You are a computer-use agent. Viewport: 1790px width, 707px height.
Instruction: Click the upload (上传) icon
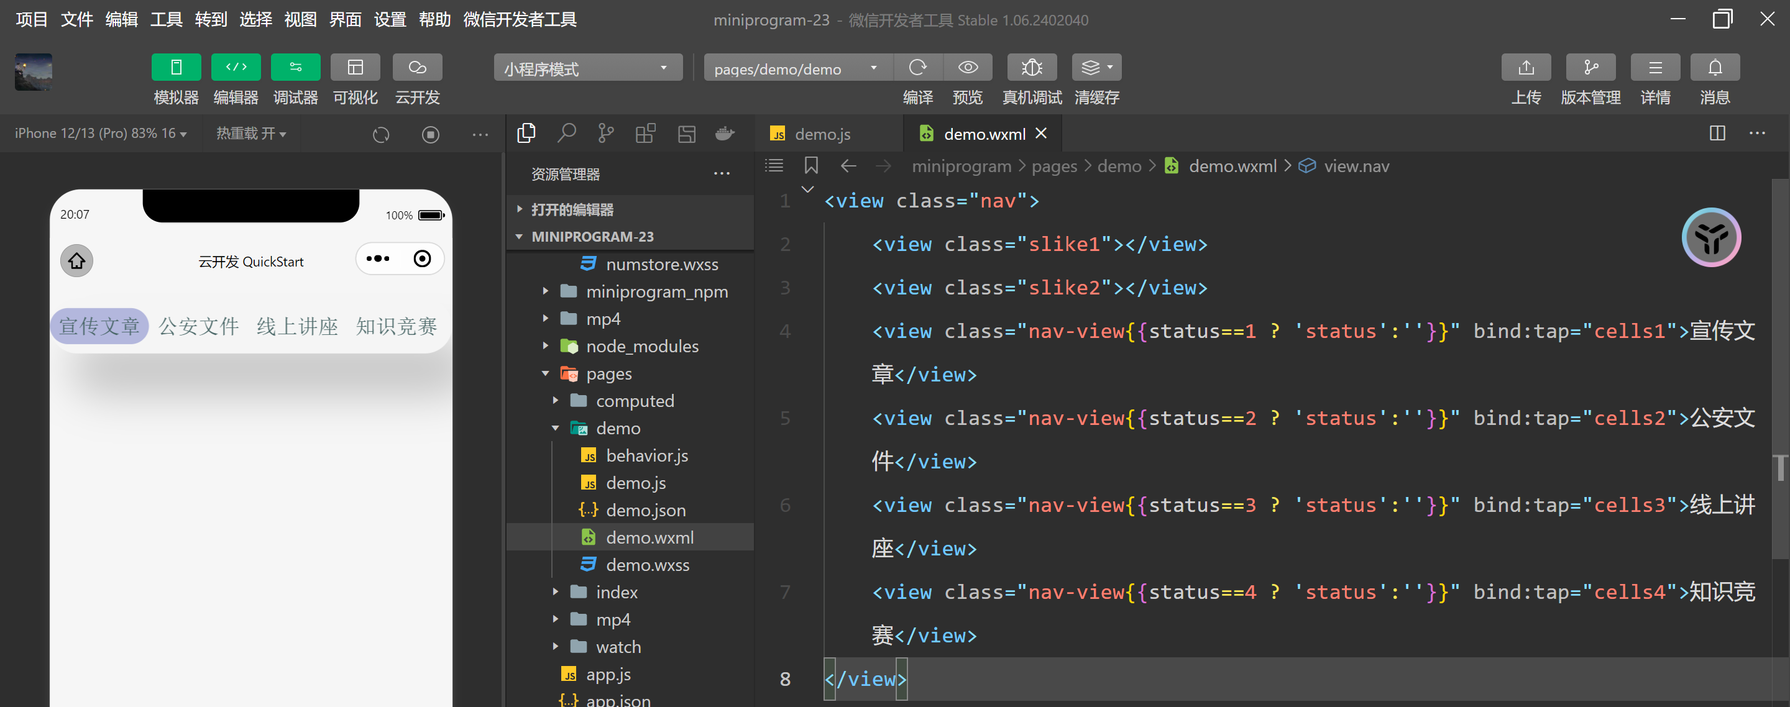click(x=1526, y=67)
